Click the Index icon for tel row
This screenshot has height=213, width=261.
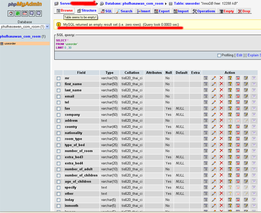246,102
